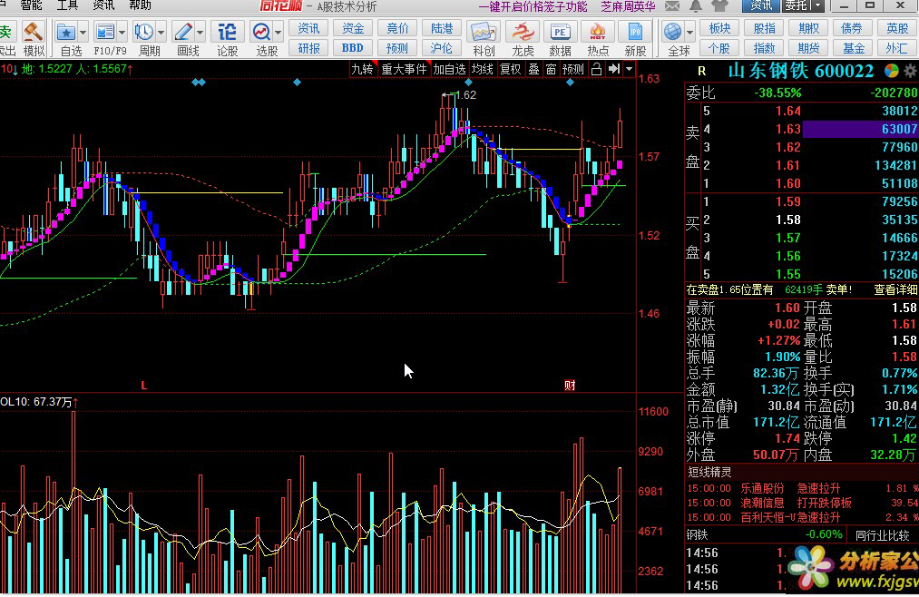Click the 一键开启价格笼子功能 link
Screen dimensions: 919x597
[x=533, y=6]
